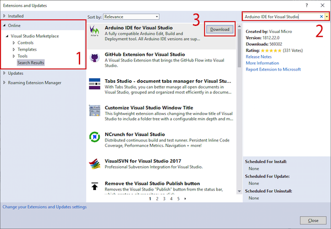Open the Sort by Relevance dropdown
Screen dimensions: 331x229
click(x=131, y=17)
